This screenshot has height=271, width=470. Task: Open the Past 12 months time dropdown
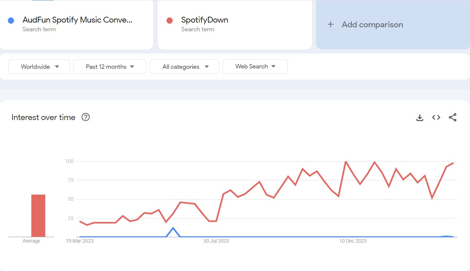pos(110,67)
